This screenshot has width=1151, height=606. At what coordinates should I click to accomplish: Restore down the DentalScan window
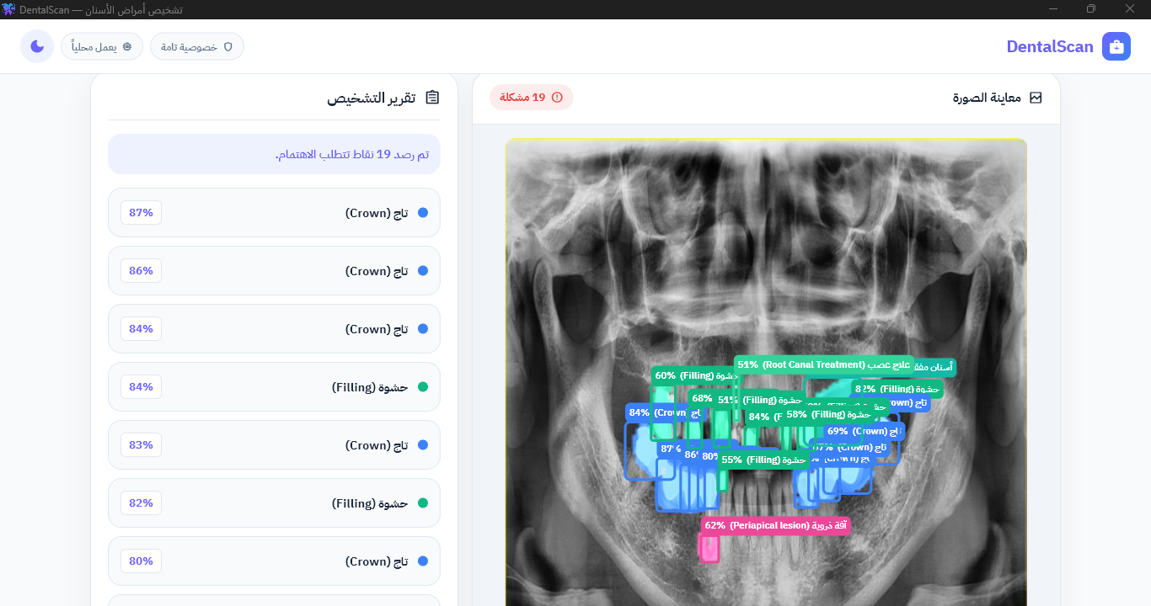click(1091, 9)
